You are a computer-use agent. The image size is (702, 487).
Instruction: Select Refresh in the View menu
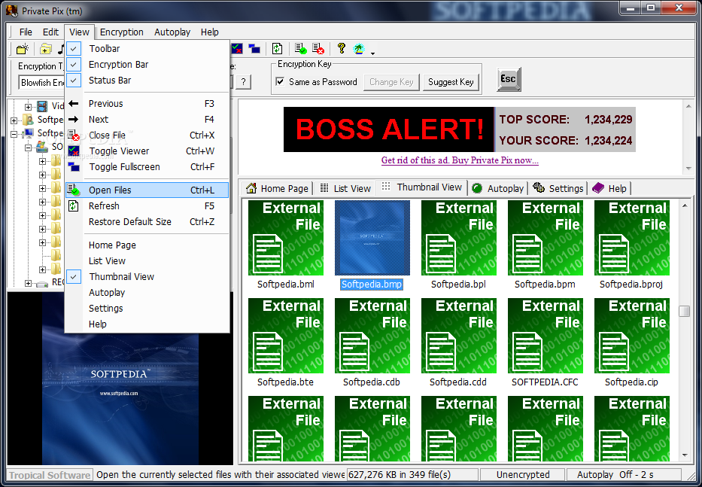147,206
